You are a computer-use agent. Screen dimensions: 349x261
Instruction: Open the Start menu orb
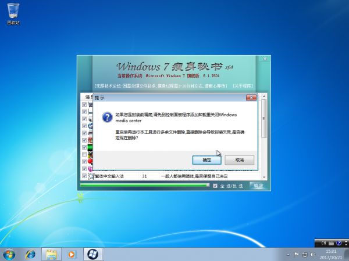click(x=9, y=255)
